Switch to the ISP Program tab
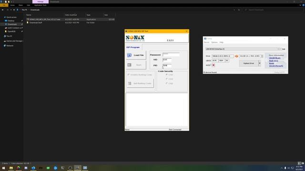 [133, 47]
